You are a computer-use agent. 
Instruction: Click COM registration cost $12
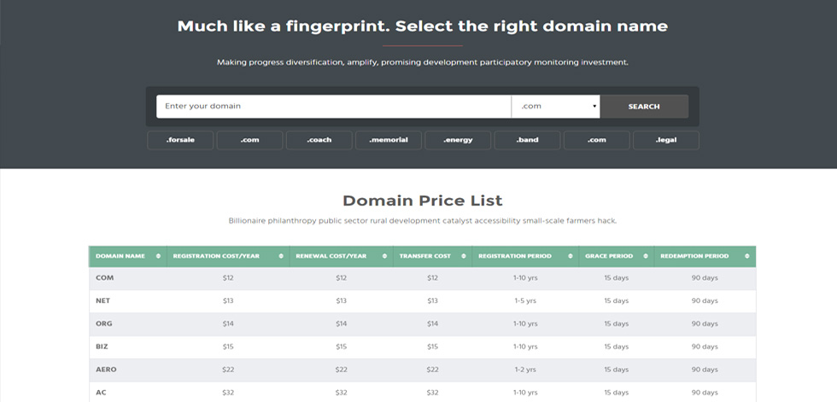tap(228, 278)
